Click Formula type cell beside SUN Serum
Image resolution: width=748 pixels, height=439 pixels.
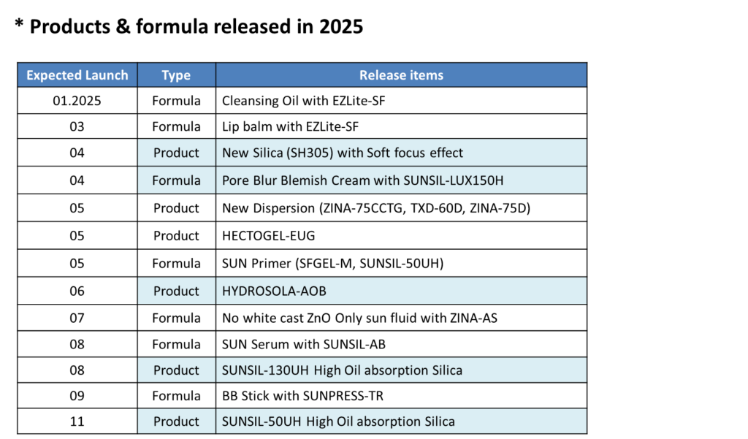176,344
